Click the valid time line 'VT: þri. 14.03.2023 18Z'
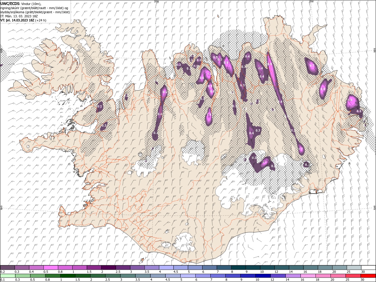This screenshot has height=282, width=376. click(x=18, y=20)
